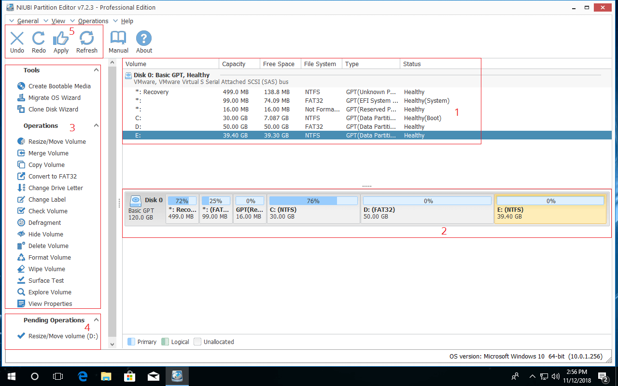Click the Format Volume icon

[21, 257]
